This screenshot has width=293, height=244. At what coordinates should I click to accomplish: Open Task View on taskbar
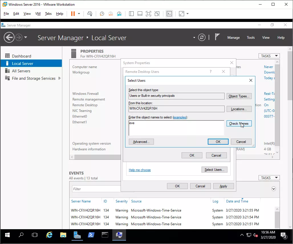click(35, 235)
